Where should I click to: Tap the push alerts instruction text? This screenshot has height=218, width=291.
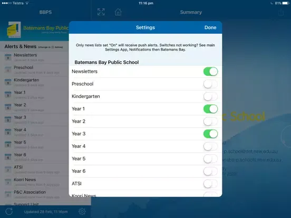[x=145, y=47]
